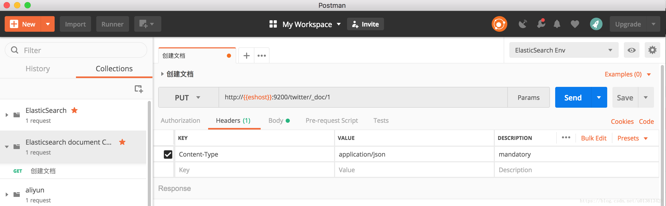The height and width of the screenshot is (206, 666).
Task: Click the Invite button
Action: [x=365, y=24]
